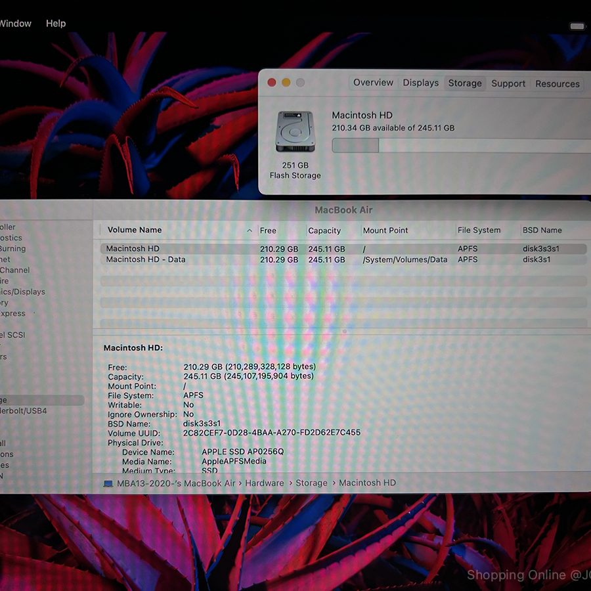Image resolution: width=591 pixels, height=591 pixels.
Task: Click MBA13-2020-'s MacBook Air in path bar
Action: [x=176, y=483]
